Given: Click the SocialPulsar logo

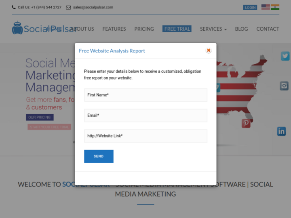Looking at the screenshot, I should [x=44, y=28].
